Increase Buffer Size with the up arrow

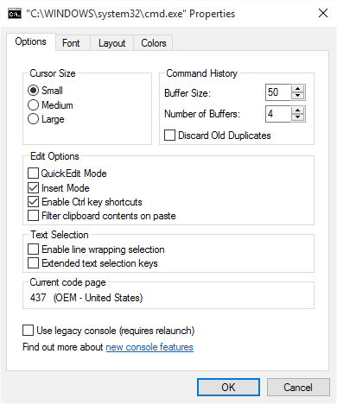pos(297,89)
